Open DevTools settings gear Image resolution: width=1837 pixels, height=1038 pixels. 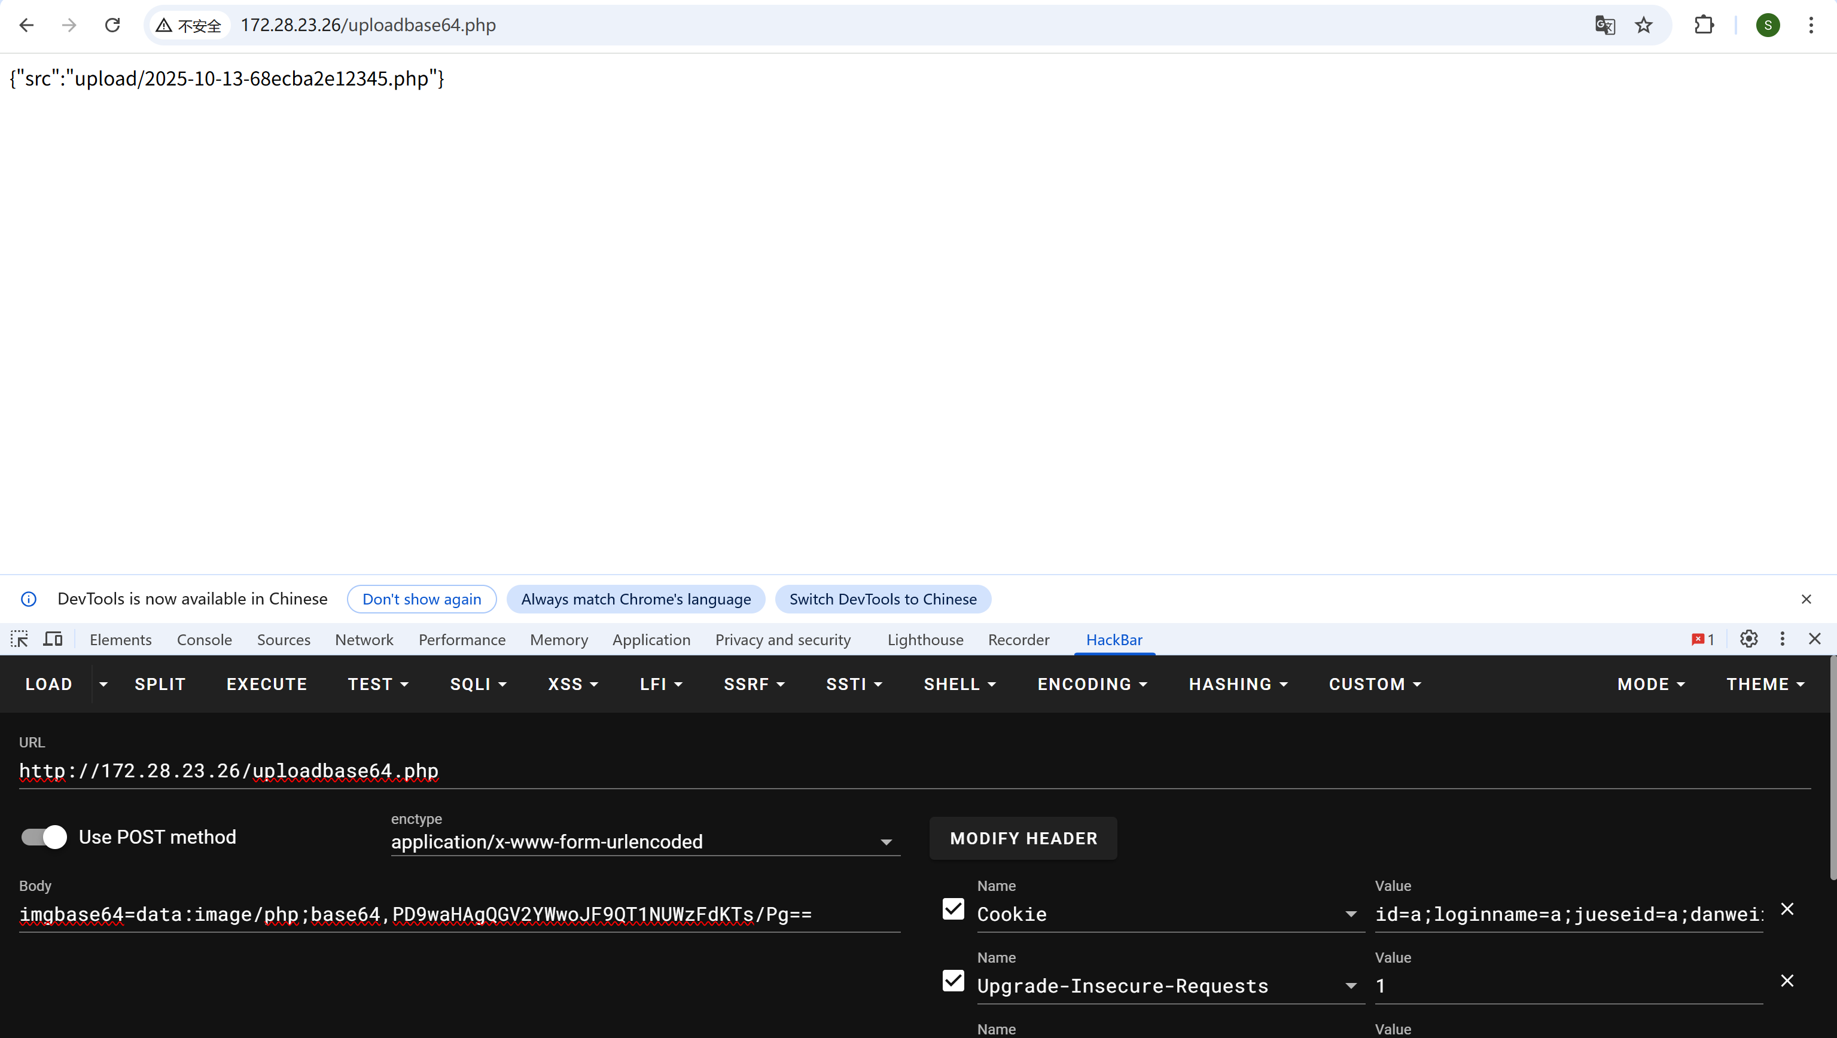1748,639
